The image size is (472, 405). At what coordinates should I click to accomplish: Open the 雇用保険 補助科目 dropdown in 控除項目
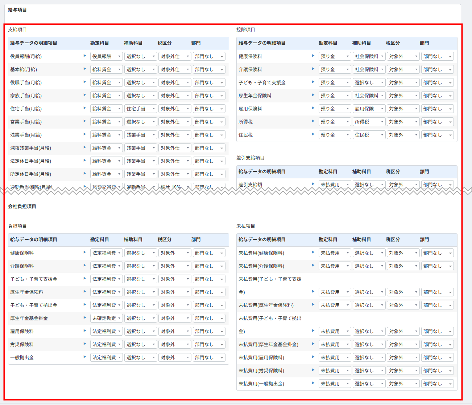point(369,109)
